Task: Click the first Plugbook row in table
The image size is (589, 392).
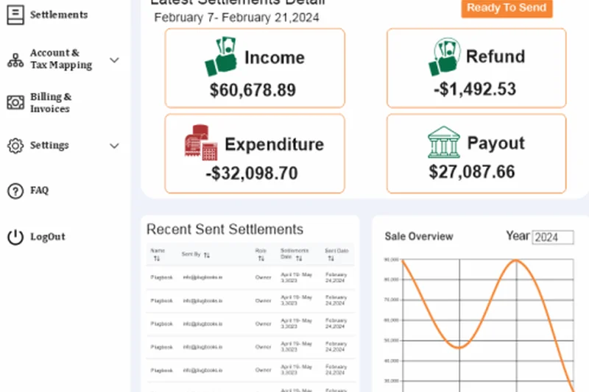Action: [x=161, y=277]
